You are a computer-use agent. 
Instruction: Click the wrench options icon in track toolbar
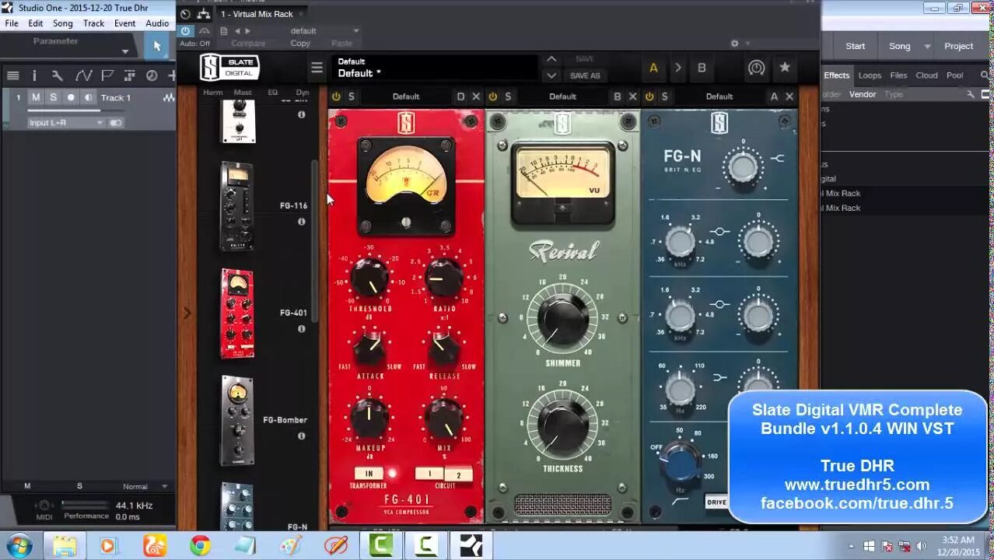tap(57, 75)
